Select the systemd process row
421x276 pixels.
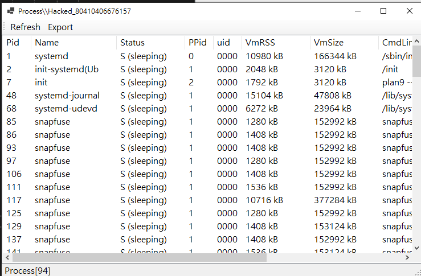pos(52,56)
